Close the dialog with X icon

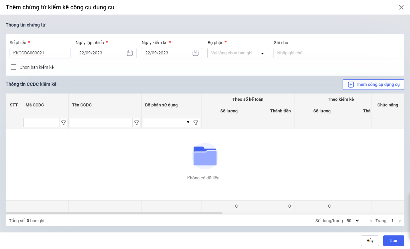pos(401,7)
